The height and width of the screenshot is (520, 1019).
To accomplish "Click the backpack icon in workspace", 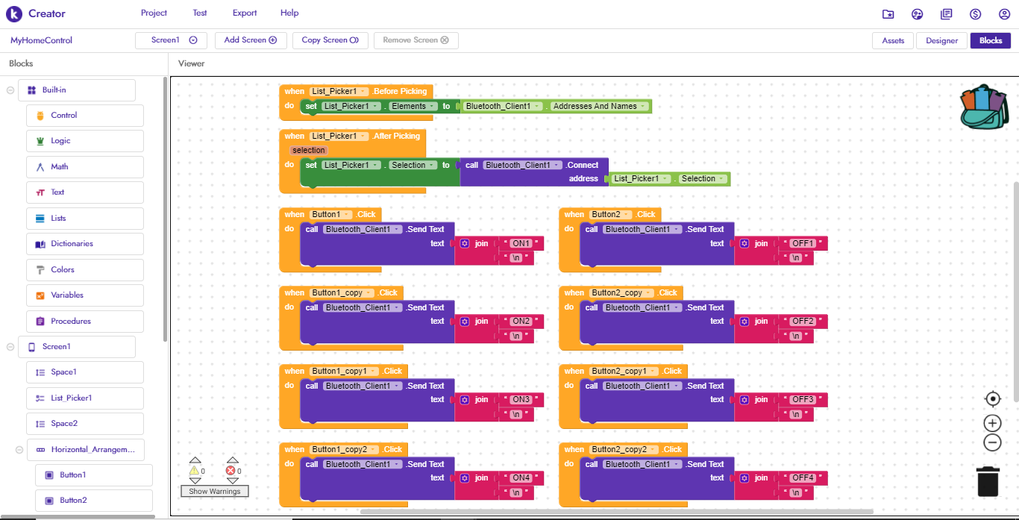I will tap(984, 107).
